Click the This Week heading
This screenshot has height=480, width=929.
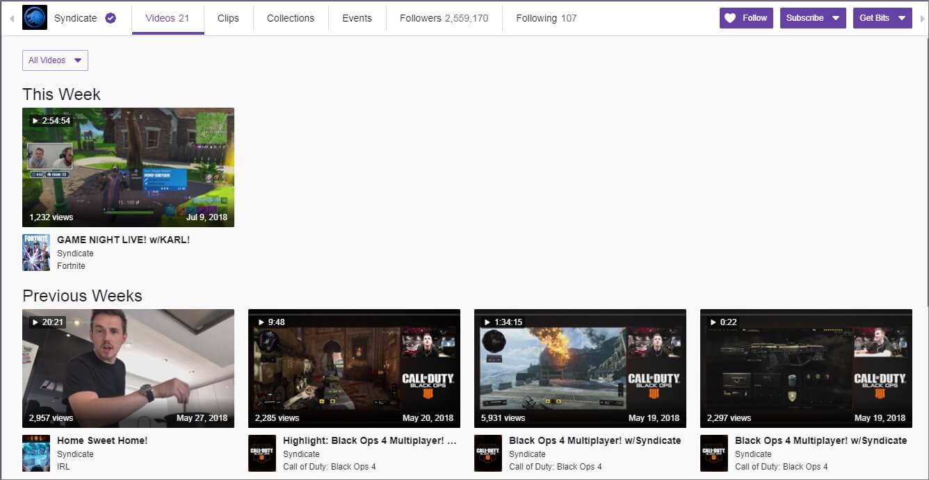click(61, 94)
